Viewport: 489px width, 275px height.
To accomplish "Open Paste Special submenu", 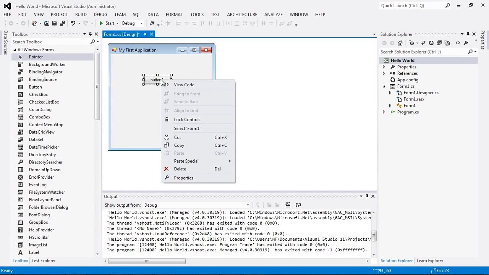I will point(198,161).
